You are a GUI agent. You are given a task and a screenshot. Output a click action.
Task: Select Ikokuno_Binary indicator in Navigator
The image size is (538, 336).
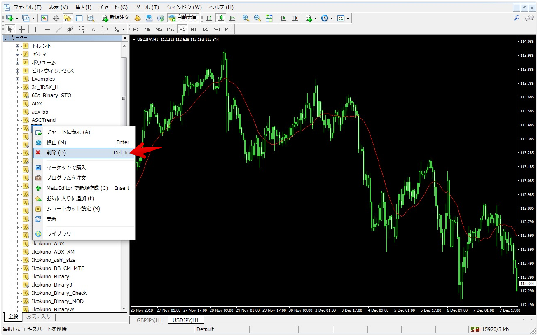pos(50,277)
